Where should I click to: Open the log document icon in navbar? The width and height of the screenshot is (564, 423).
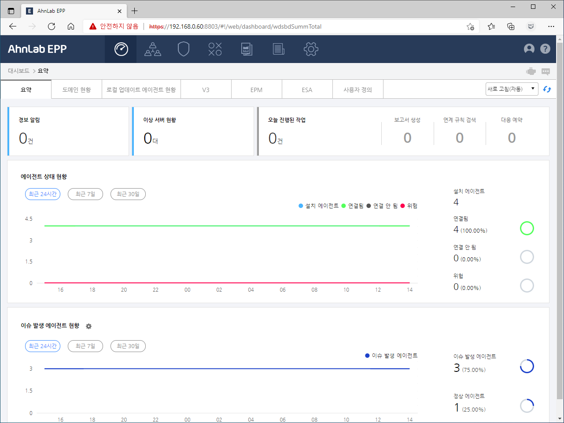(x=278, y=49)
